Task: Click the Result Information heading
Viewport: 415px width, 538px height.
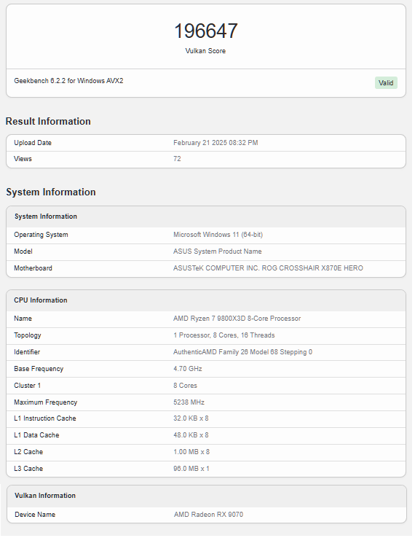Action: point(48,121)
